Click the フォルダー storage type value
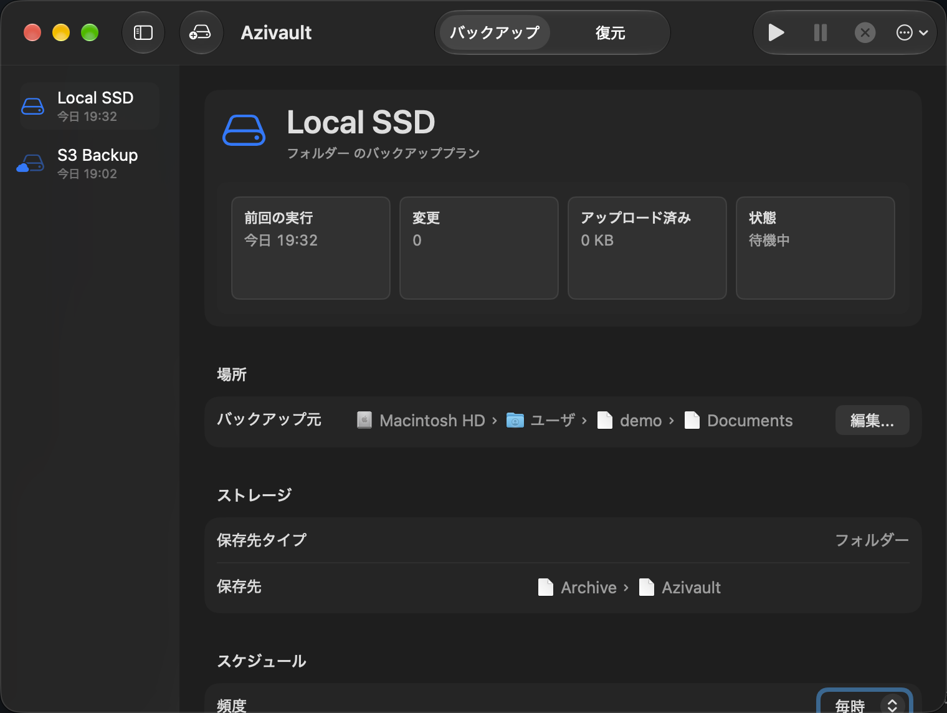Viewport: 947px width, 713px height. 872,540
